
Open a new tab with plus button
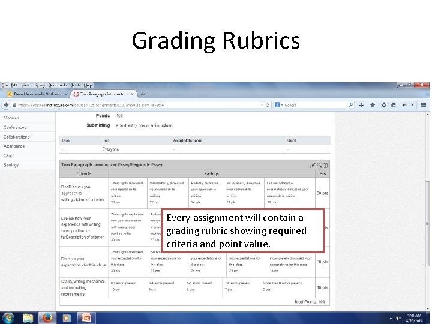pyautogui.click(x=142, y=94)
